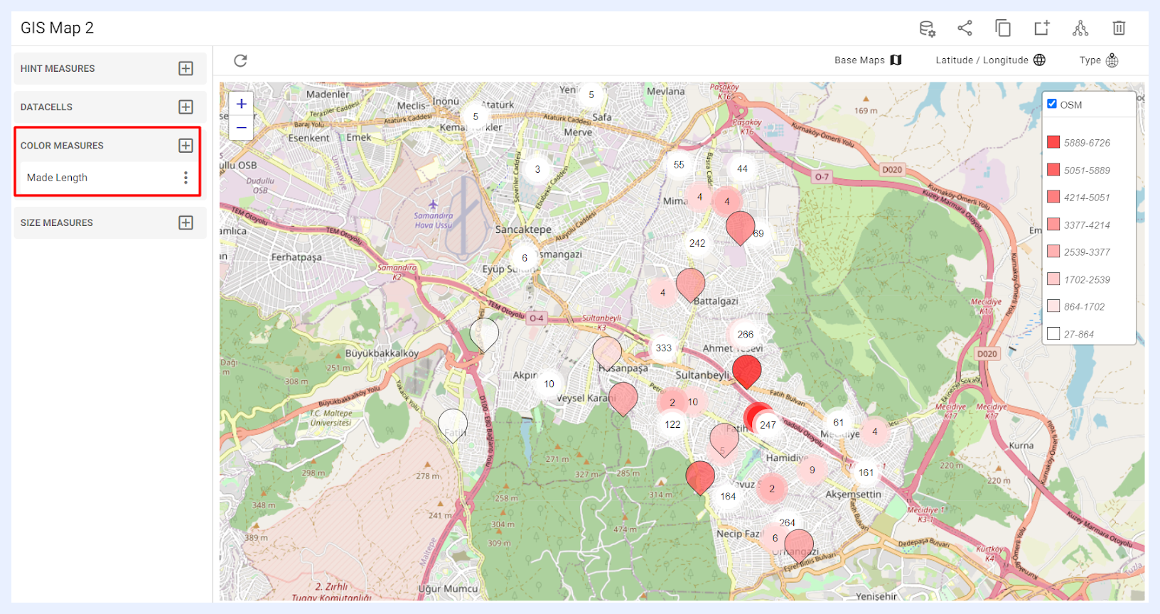Image resolution: width=1160 pixels, height=614 pixels.
Task: Click the cluster marker labeled 242
Action: click(x=697, y=243)
